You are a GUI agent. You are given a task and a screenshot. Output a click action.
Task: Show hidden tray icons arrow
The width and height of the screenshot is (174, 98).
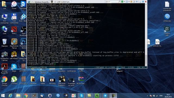(147, 96)
